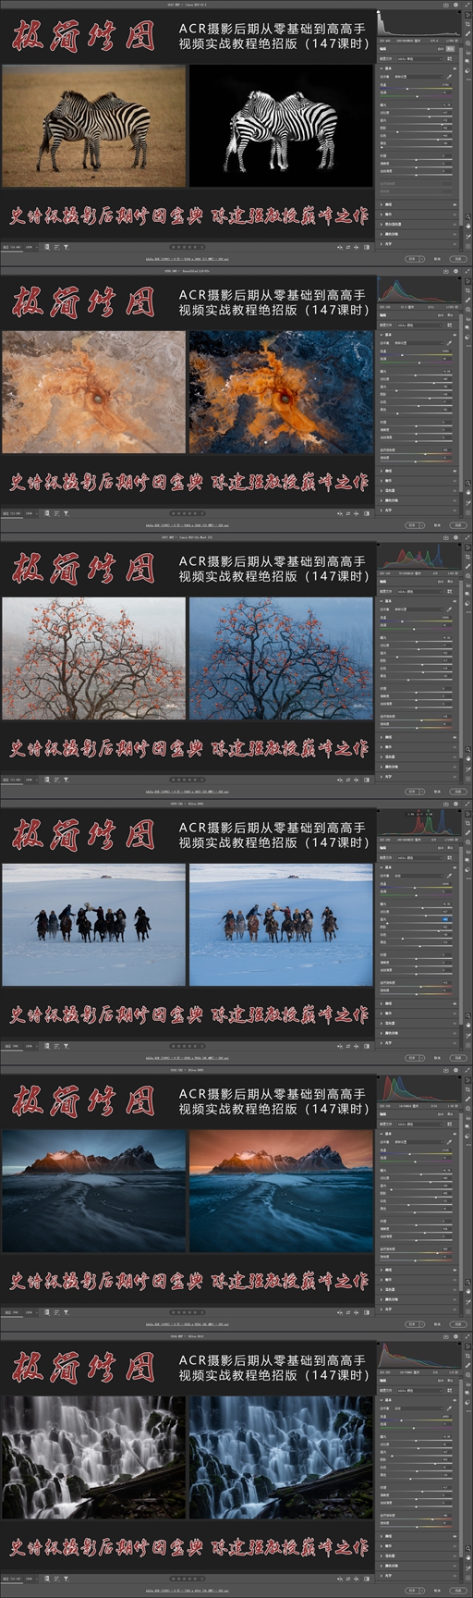Click the Auto button in the zebra editor
This screenshot has width=473, height=1598.
point(441,49)
